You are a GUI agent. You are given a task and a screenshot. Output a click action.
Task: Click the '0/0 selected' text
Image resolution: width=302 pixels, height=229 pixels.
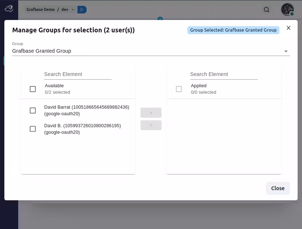pos(203,92)
